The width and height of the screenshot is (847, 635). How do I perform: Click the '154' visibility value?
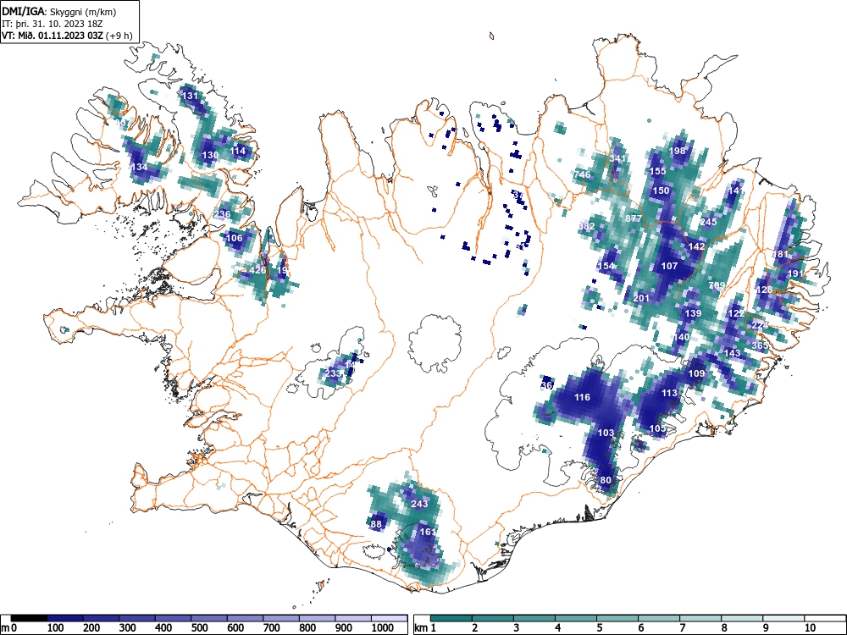pos(606,266)
